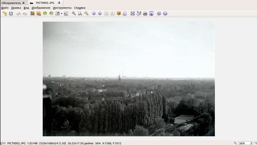Click the Redo toolbar icon

pos(25,14)
